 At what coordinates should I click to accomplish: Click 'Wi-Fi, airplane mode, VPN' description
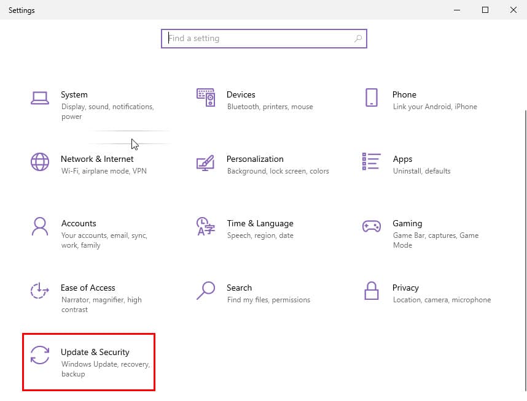point(104,171)
